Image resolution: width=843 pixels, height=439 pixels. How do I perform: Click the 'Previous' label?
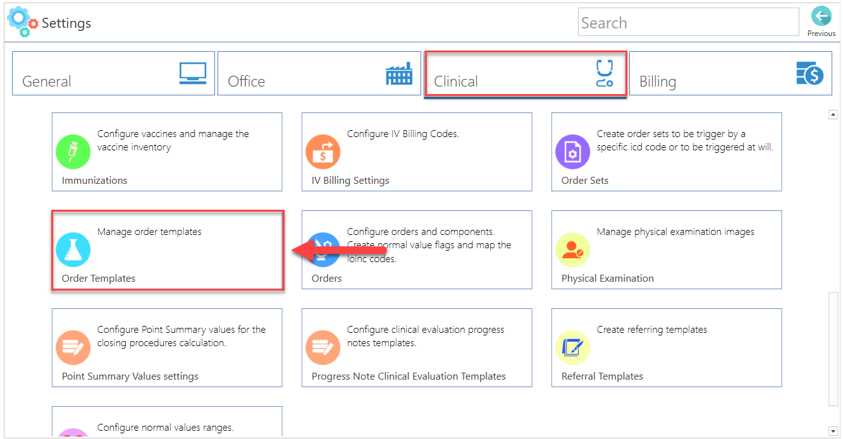[x=821, y=33]
